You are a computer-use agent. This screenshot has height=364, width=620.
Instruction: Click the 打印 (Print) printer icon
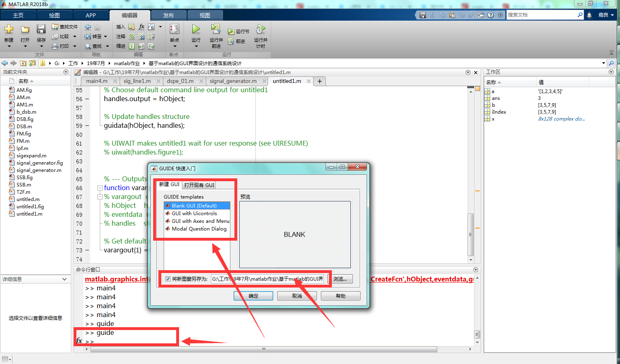pyautogui.click(x=55, y=46)
